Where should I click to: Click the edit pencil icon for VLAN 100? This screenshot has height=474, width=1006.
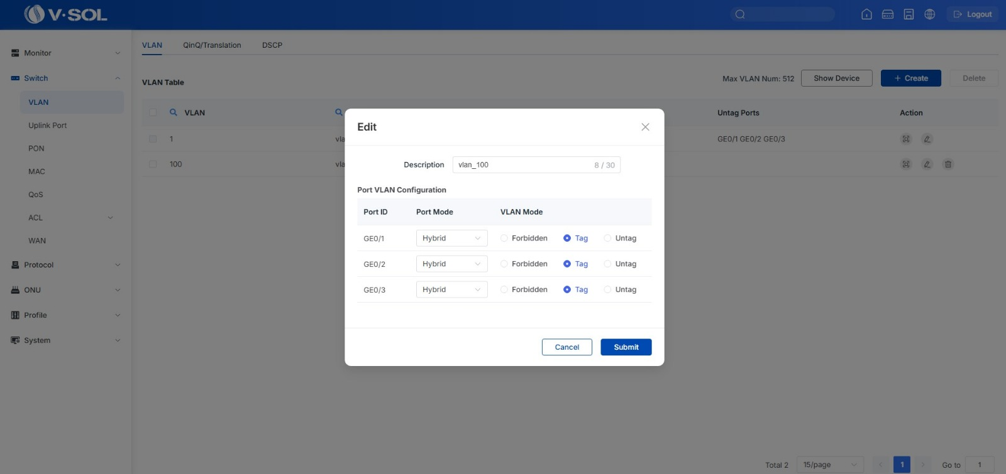(x=927, y=164)
